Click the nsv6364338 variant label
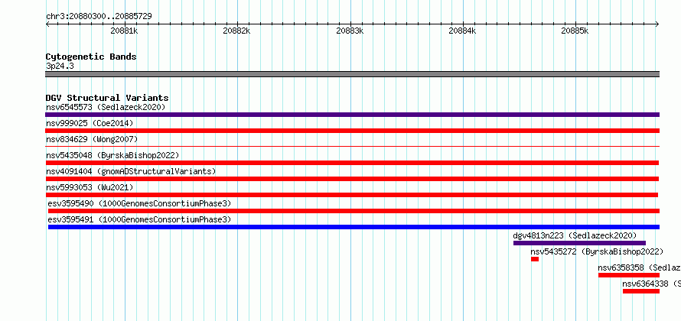The image size is (681, 321). (651, 284)
